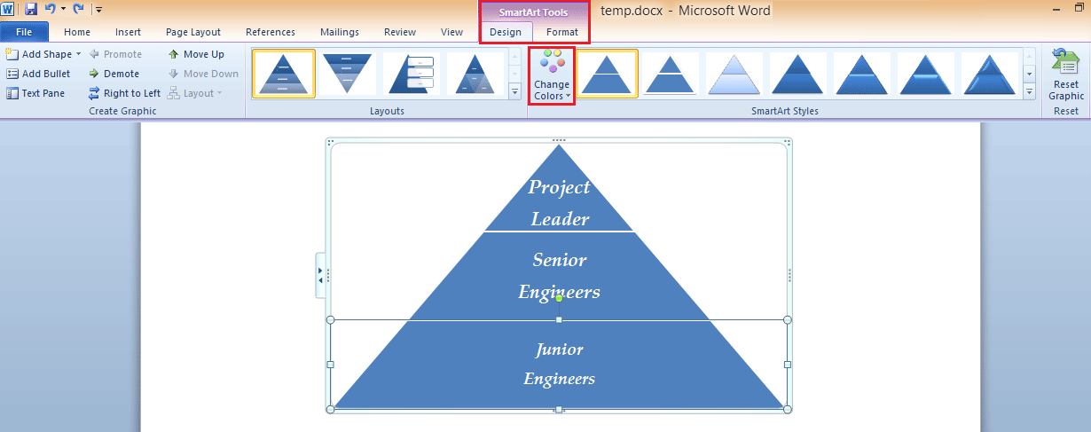Choose the Basic Pyramid layout thumbnail

click(284, 73)
